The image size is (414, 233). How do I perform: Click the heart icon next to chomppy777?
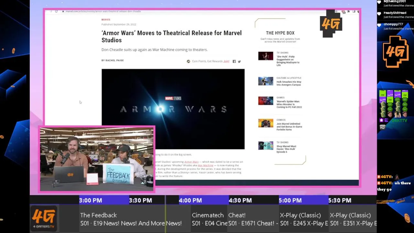379,25
